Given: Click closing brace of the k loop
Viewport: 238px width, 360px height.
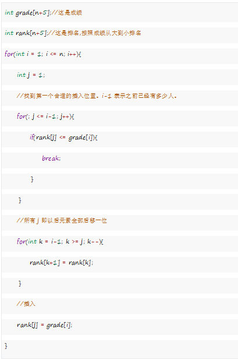Looking at the screenshot, I should pyautogui.click(x=20, y=284).
